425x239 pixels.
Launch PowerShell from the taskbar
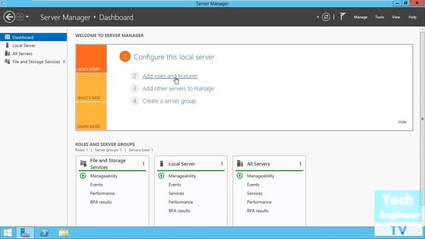click(44, 233)
